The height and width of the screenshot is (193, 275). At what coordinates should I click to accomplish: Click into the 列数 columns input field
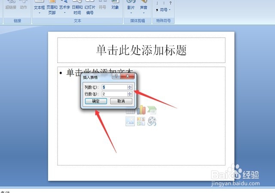(x=115, y=87)
